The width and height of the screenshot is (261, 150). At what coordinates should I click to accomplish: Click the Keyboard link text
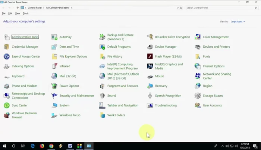(18, 76)
